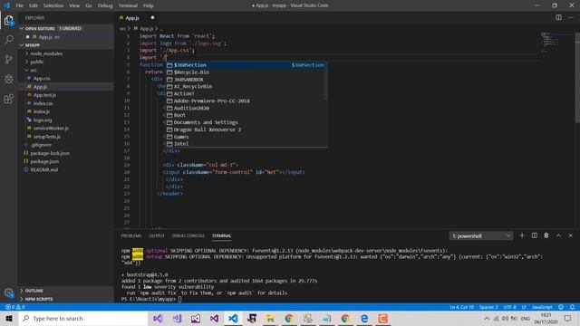580x326 pixels.
Task: Click the Ln 4, Col 10 status item
Action: pos(461,307)
